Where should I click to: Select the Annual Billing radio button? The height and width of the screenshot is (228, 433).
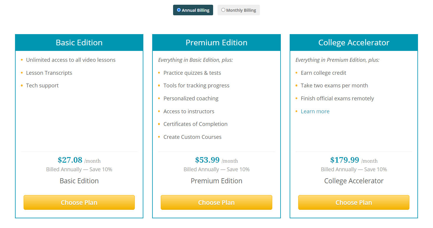tap(179, 10)
